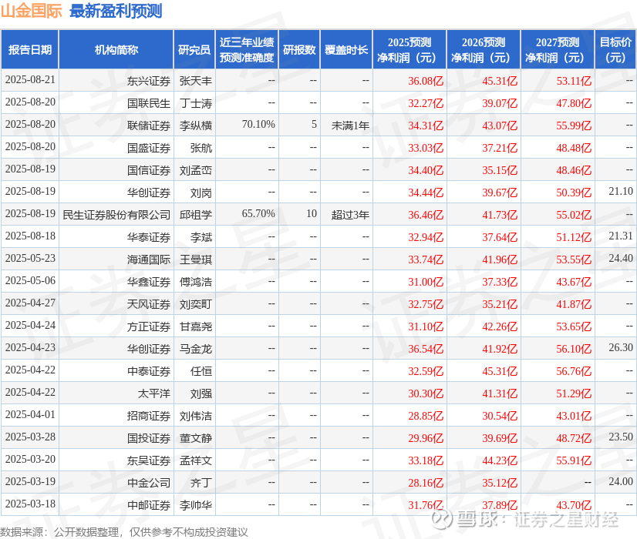The height and width of the screenshot is (539, 637).
Task: Click analyst name 马金龙
Action: click(196, 349)
